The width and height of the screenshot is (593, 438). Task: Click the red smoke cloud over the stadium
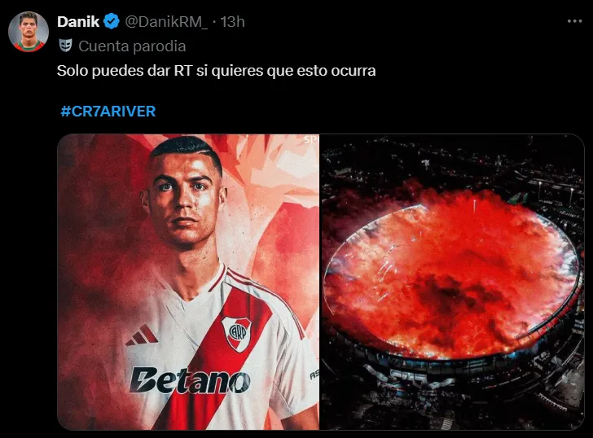[x=450, y=276]
